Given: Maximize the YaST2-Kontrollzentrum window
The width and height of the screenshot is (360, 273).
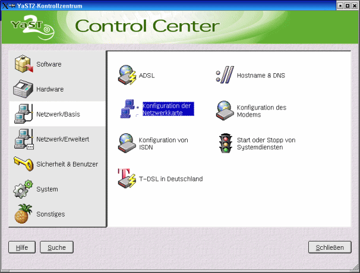Looking at the screenshot, I should click(x=348, y=5).
